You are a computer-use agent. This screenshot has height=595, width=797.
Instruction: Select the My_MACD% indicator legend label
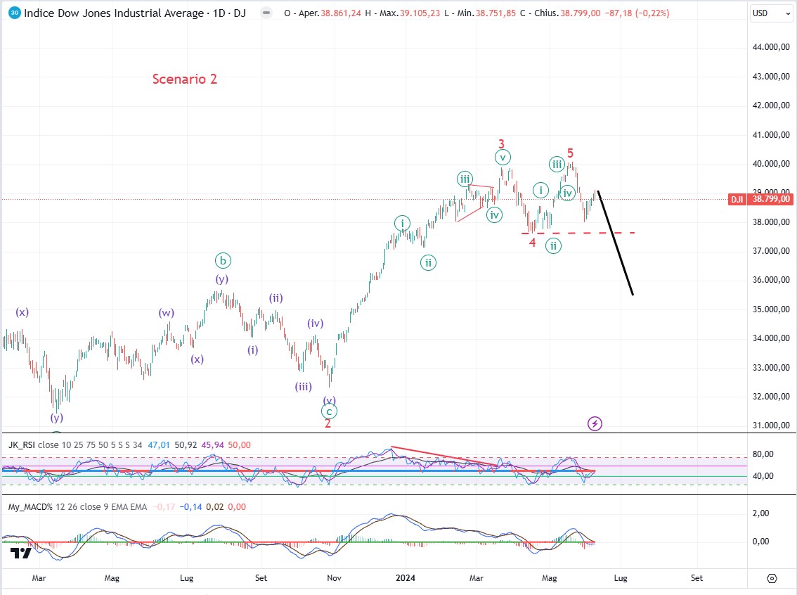point(30,507)
